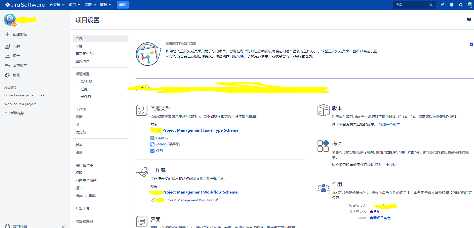Open your profile avatar menu
Screen dimensions: 474x228
tap(470, 5)
